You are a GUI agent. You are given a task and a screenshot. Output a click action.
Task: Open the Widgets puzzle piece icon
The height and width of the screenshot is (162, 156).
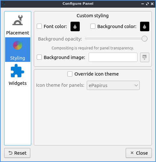pos(18,70)
